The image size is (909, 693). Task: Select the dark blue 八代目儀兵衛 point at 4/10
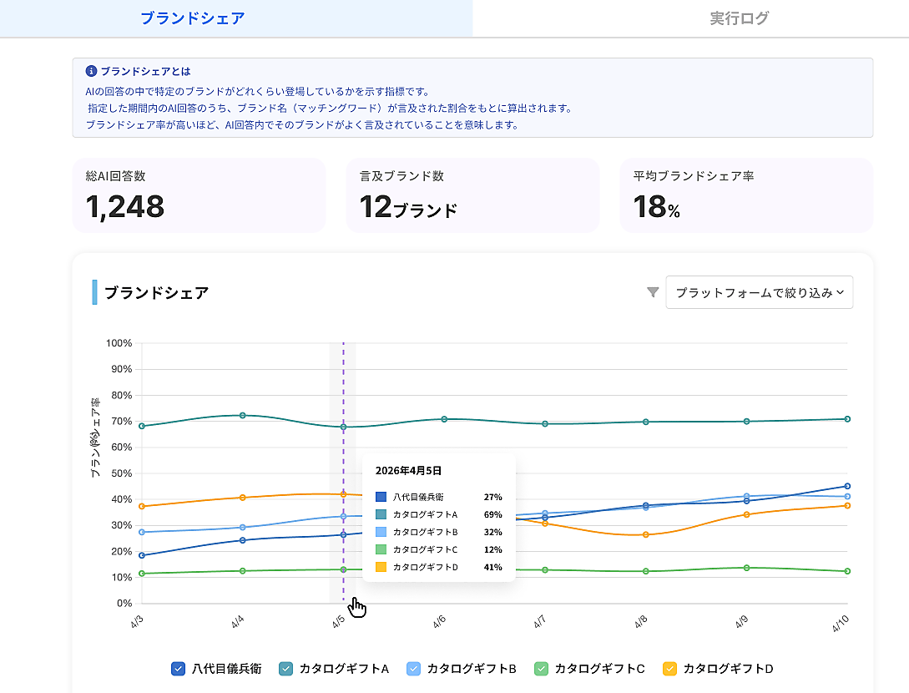(x=847, y=486)
